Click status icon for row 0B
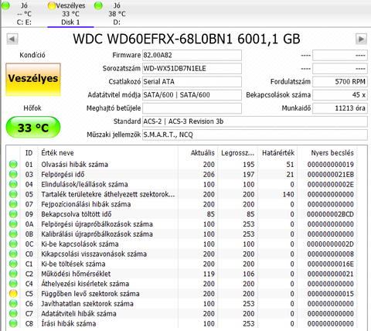This screenshot has width=371, height=331. click(x=13, y=234)
